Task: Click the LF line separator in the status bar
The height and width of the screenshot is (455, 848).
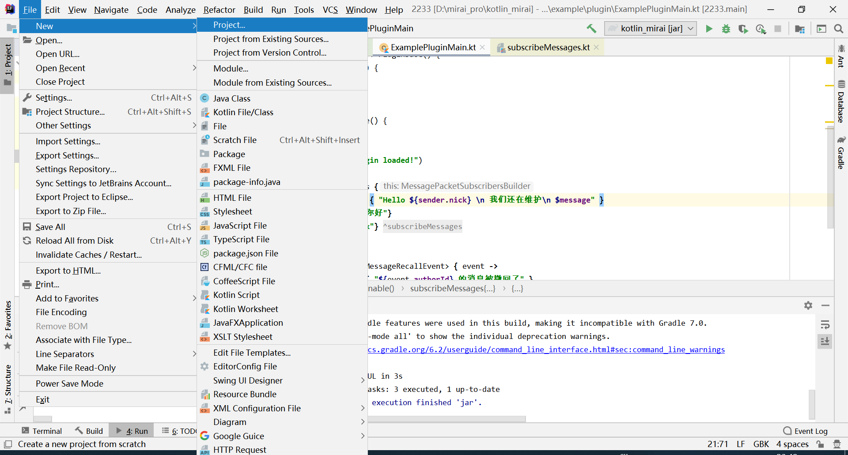Action: tap(741, 444)
